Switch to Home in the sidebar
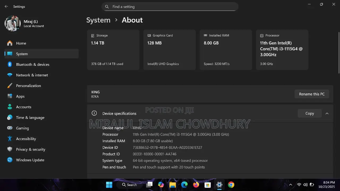340x191 pixels. [x=21, y=43]
